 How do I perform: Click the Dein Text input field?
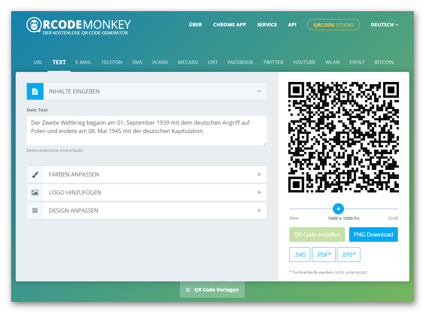pos(147,131)
